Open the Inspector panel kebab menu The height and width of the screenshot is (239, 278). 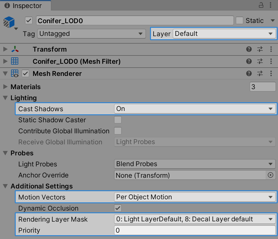tap(271, 5)
